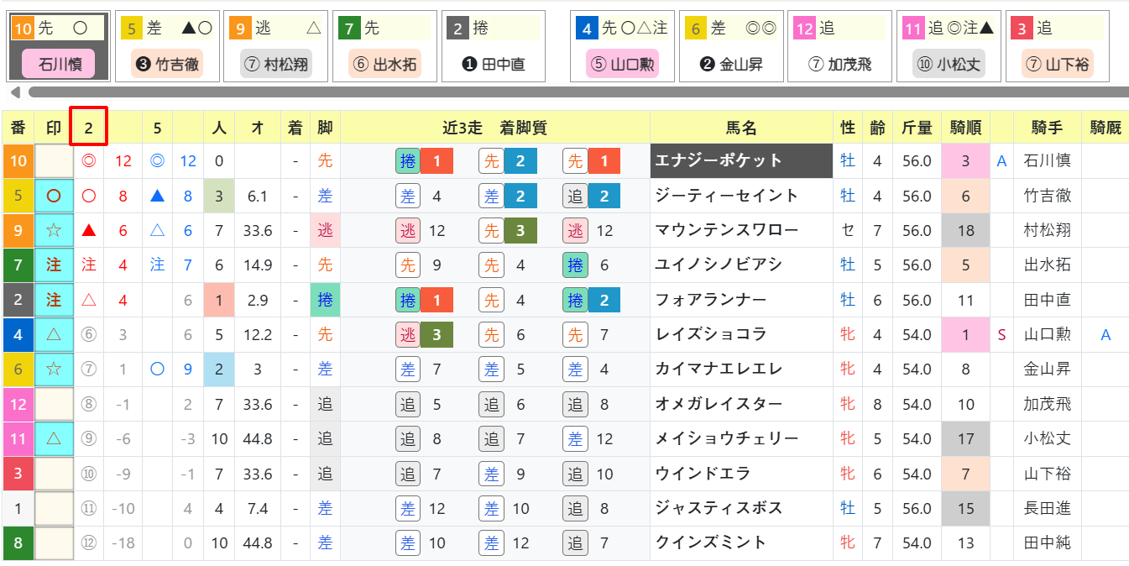Select horse name フォアランナー

click(711, 300)
